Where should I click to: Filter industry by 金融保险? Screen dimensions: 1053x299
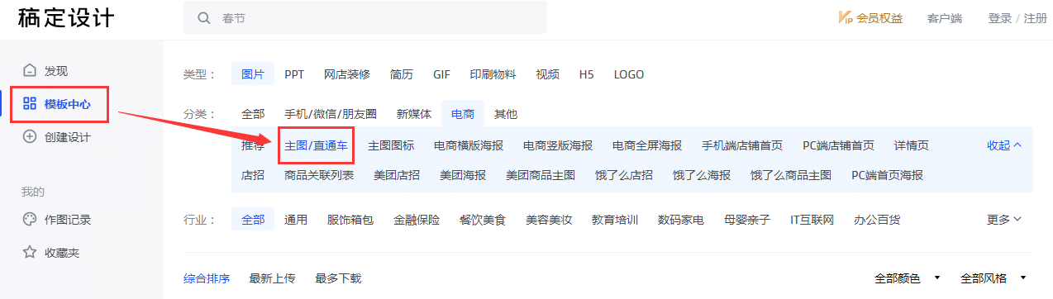[x=417, y=220]
